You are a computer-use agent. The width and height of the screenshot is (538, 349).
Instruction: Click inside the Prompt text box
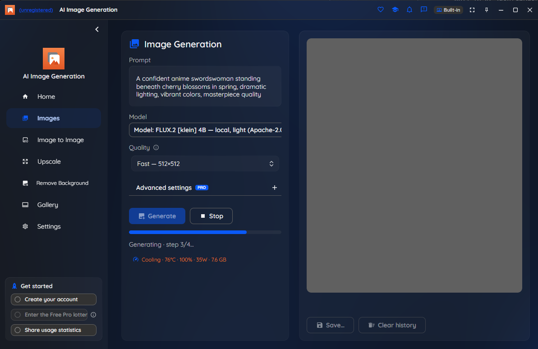pyautogui.click(x=205, y=87)
